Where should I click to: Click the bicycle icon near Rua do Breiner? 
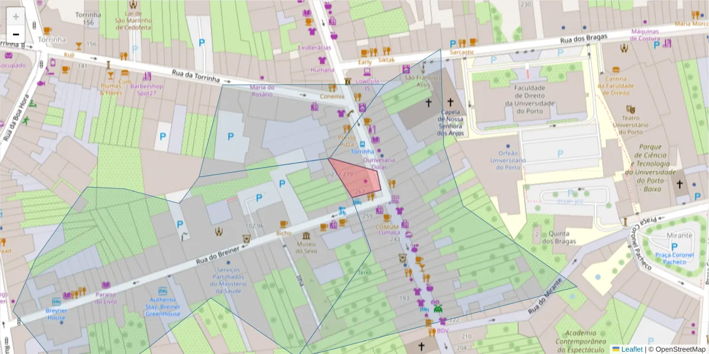342,212
